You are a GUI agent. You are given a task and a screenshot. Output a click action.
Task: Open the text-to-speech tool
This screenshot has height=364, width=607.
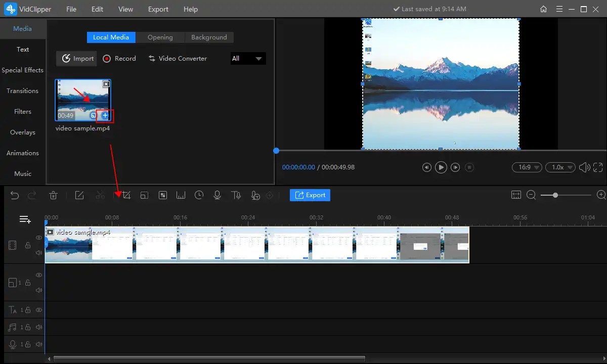[x=236, y=195]
